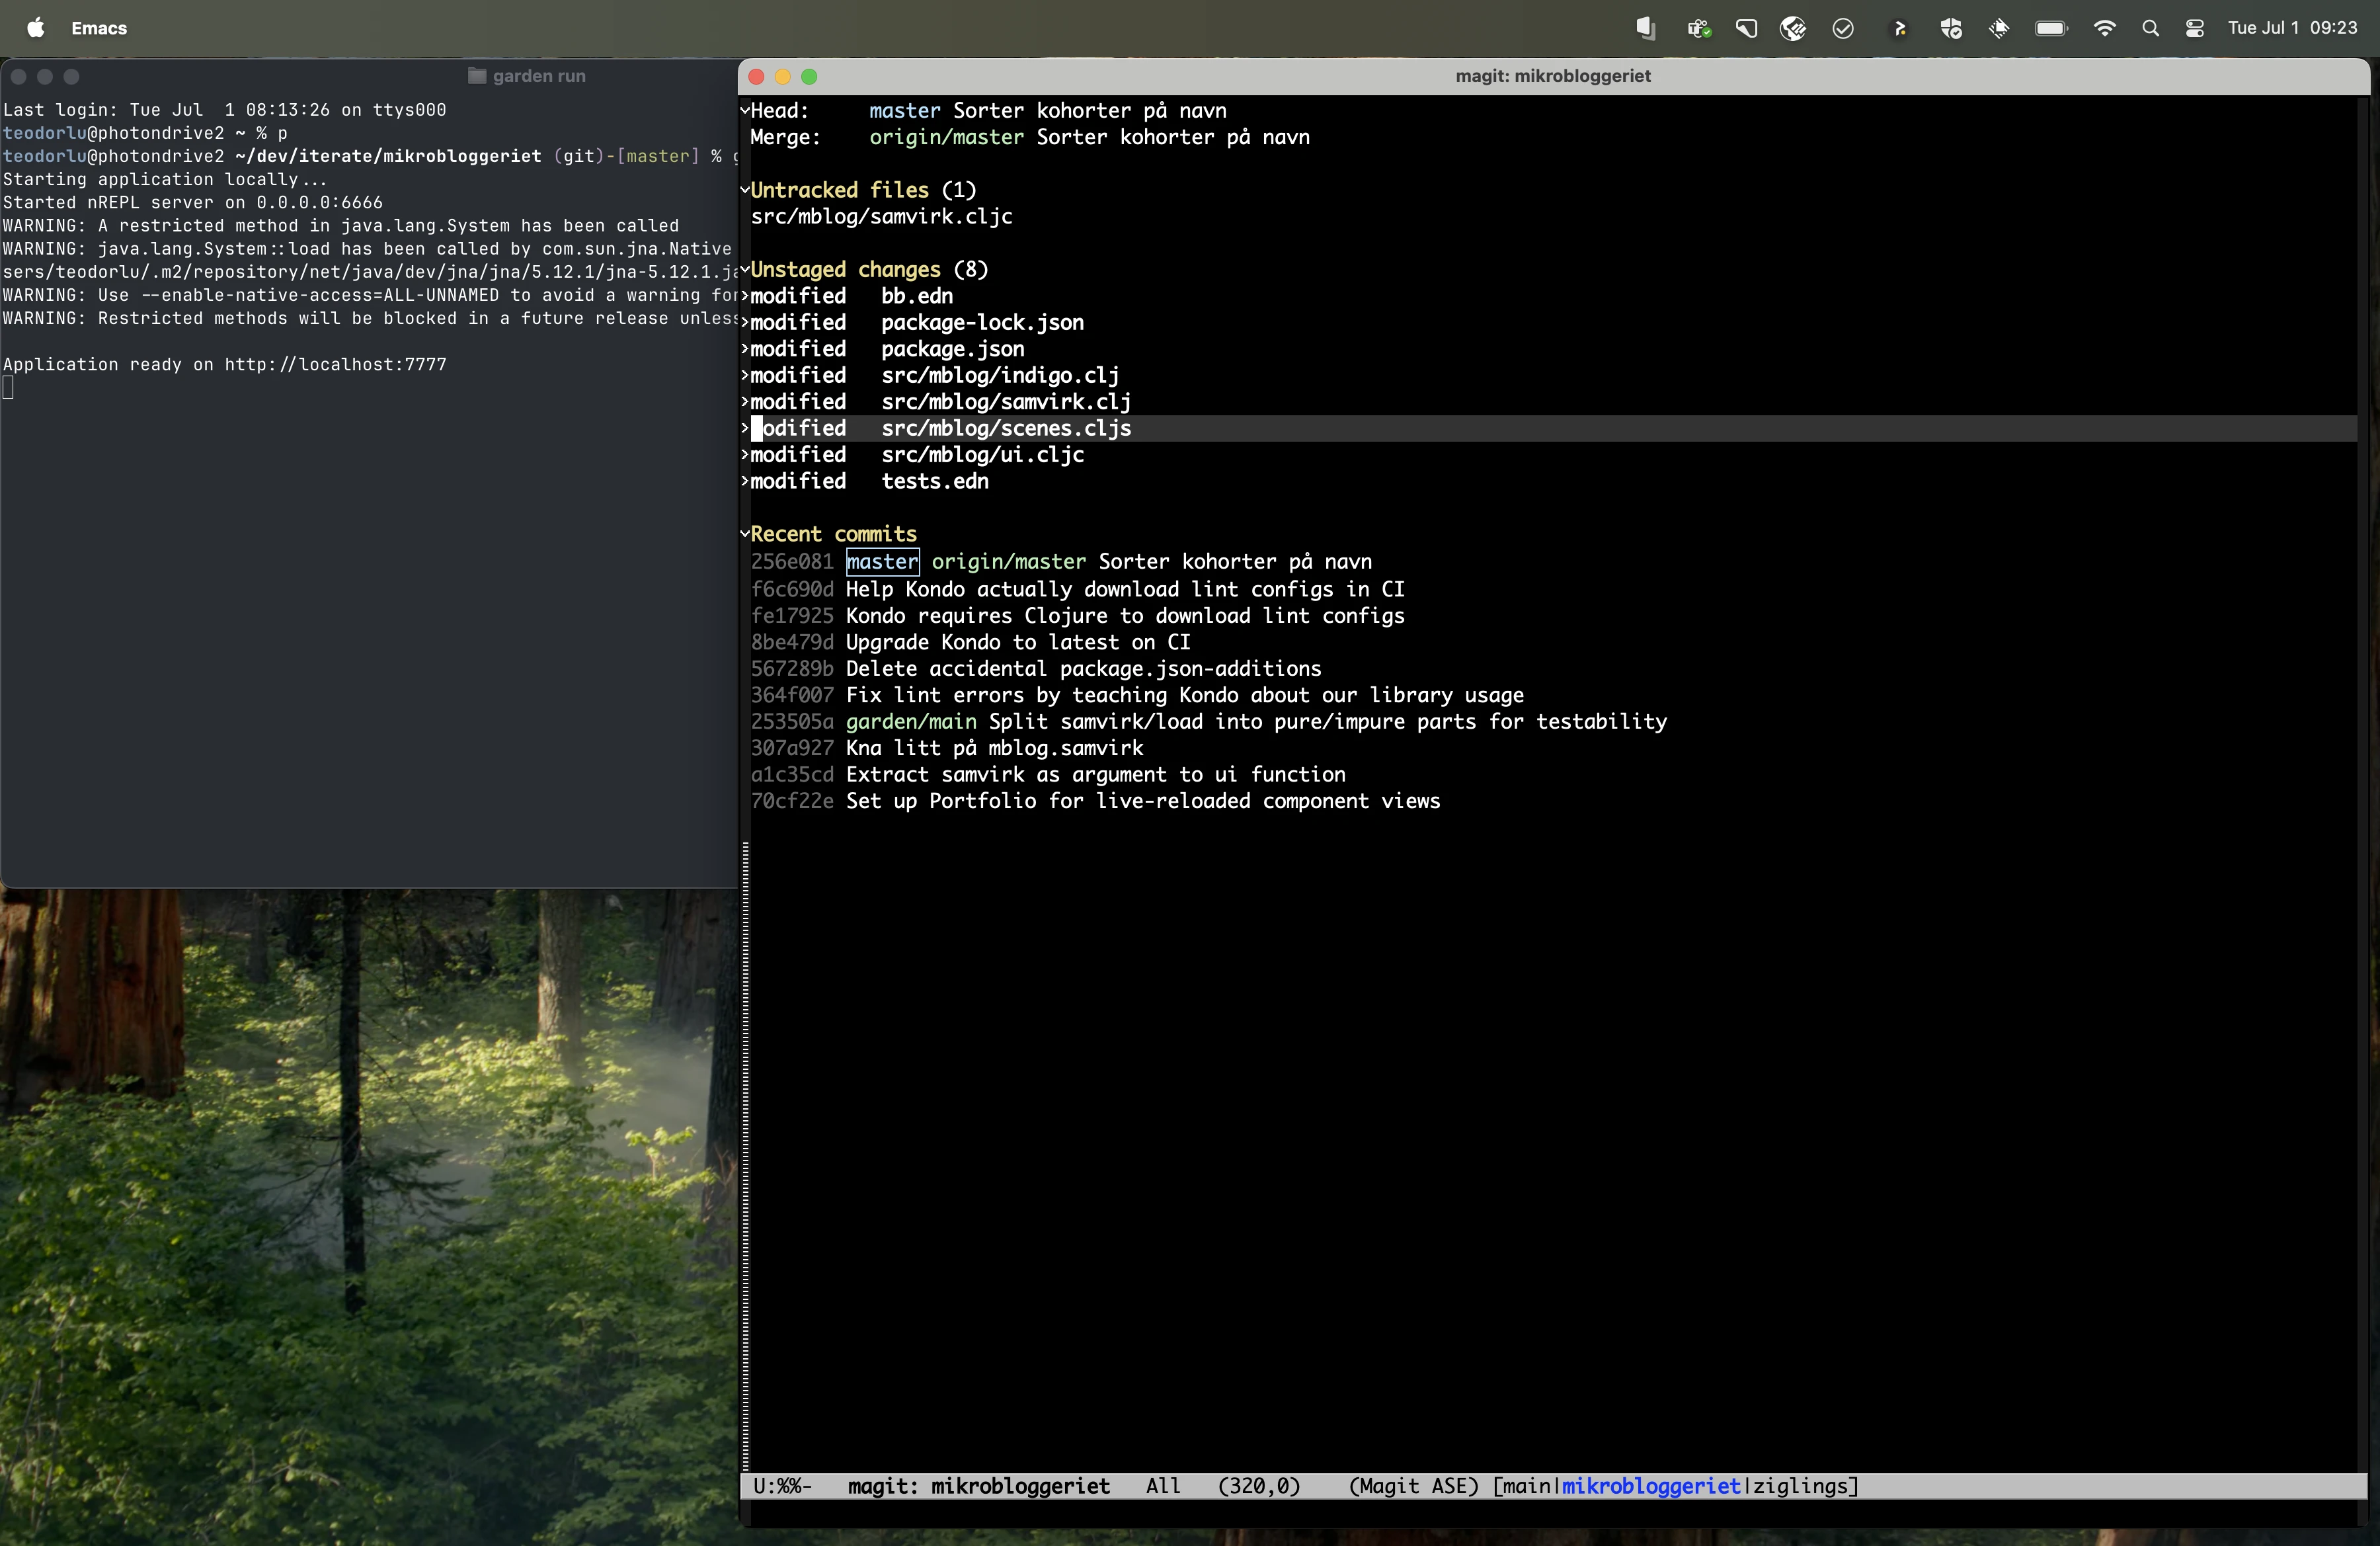Open the Apple menu

[36, 28]
